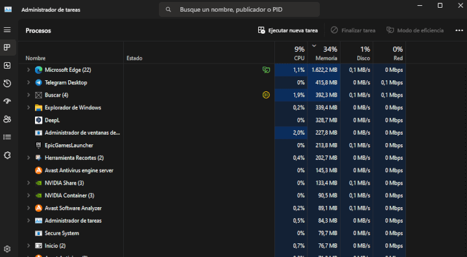Expand the NVIDIA Share (3) group

[x=29, y=183]
